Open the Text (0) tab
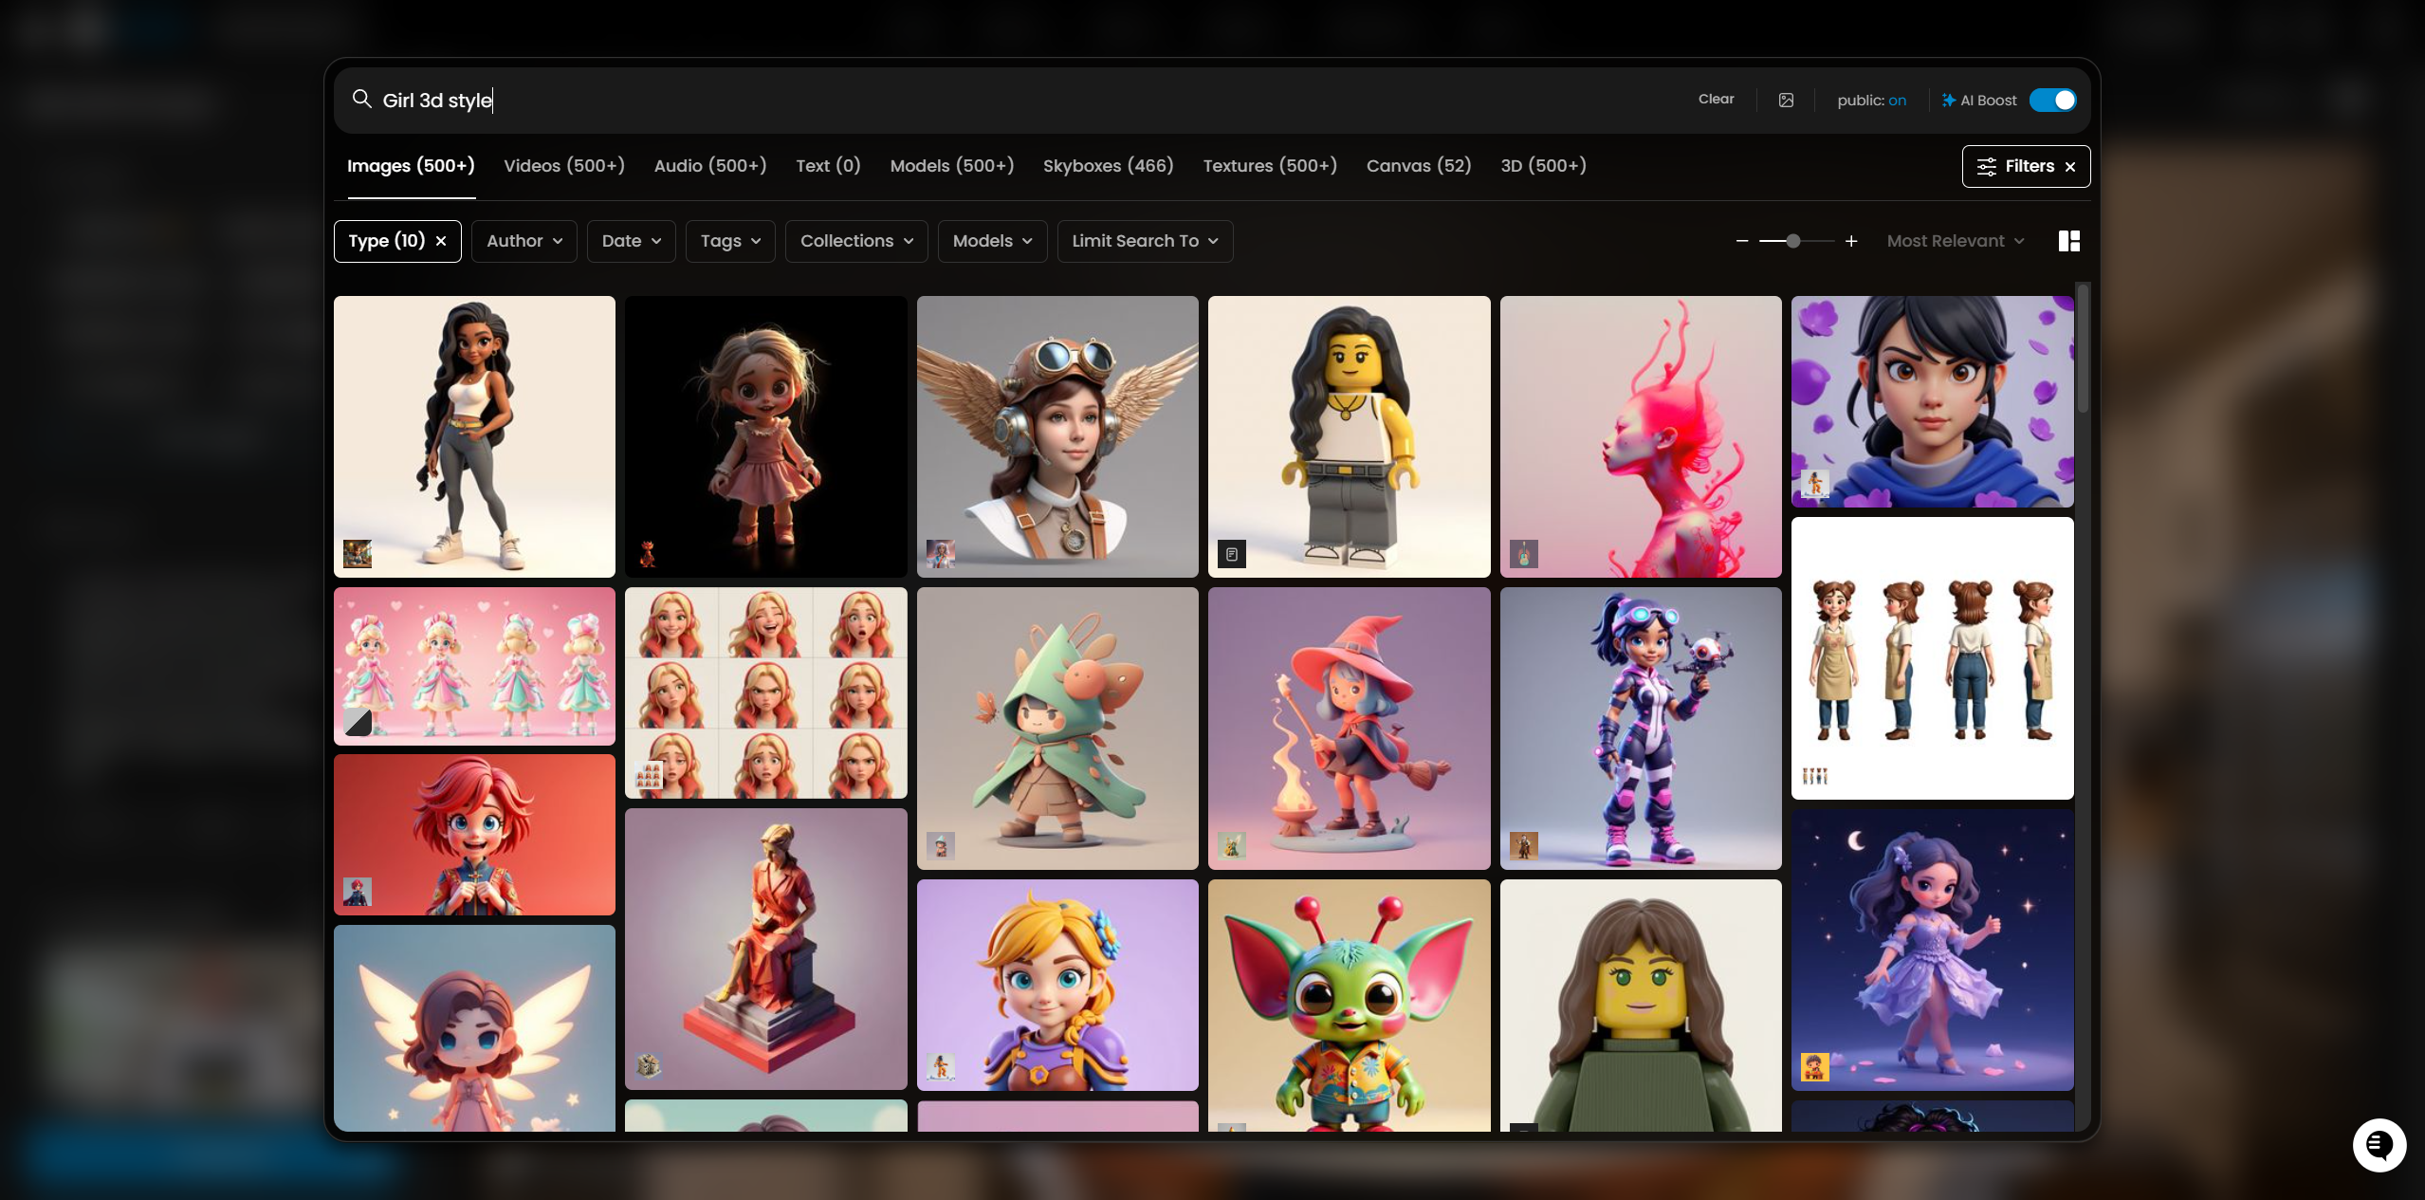The image size is (2425, 1200). point(828,166)
